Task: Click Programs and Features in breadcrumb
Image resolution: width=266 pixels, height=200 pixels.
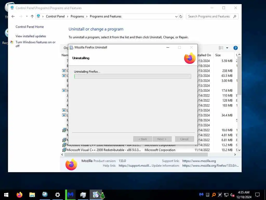Action: tap(105, 16)
